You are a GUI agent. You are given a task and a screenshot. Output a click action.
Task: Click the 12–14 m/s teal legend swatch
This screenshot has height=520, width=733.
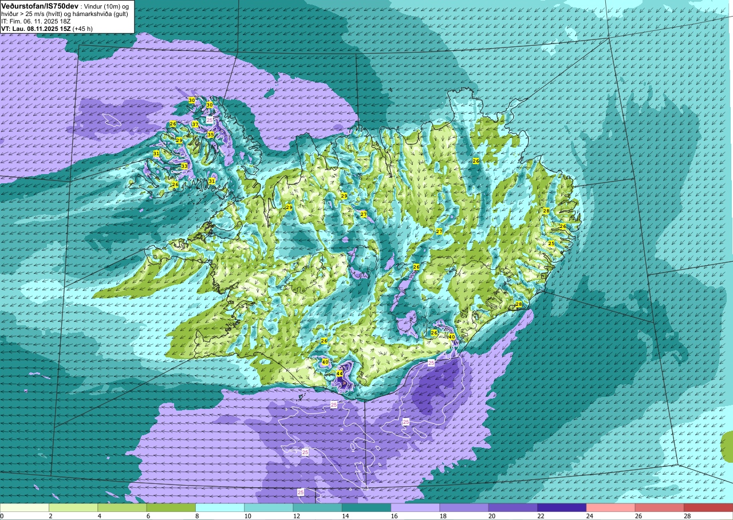pos(317,508)
